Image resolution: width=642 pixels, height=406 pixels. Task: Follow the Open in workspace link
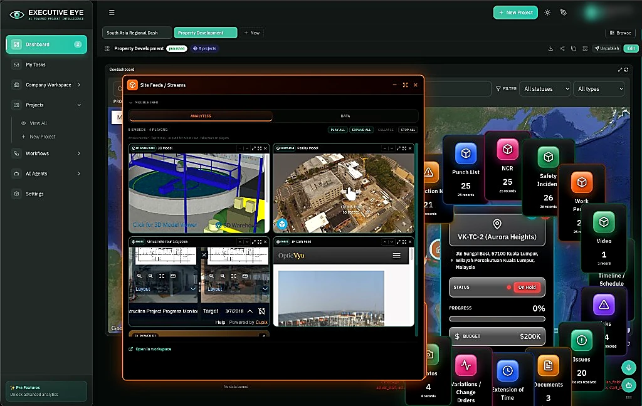tap(150, 349)
